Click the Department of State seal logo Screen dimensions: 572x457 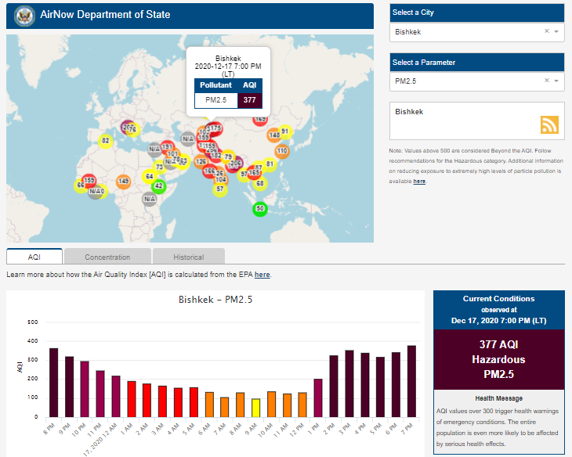coord(25,15)
